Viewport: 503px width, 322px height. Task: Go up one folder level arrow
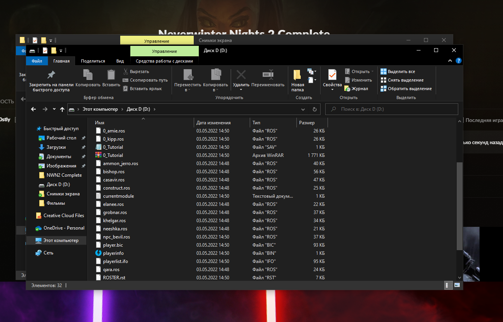[62, 109]
